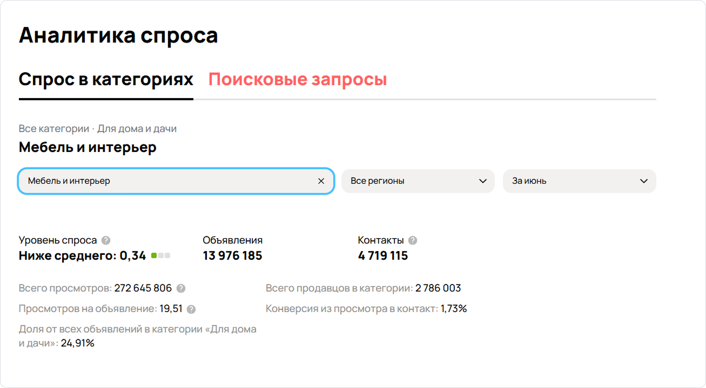This screenshot has width=706, height=388.
Task: Click the Аналитика спроса page title
Action: 118,36
